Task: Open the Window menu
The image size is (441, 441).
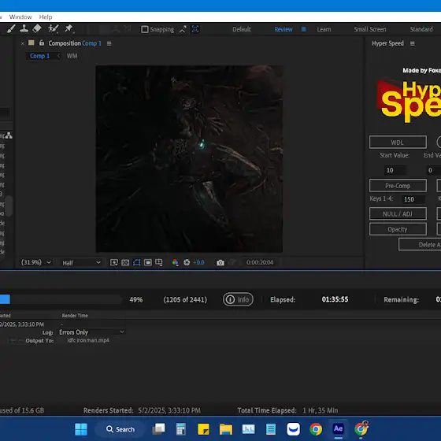Action: pyautogui.click(x=20, y=17)
